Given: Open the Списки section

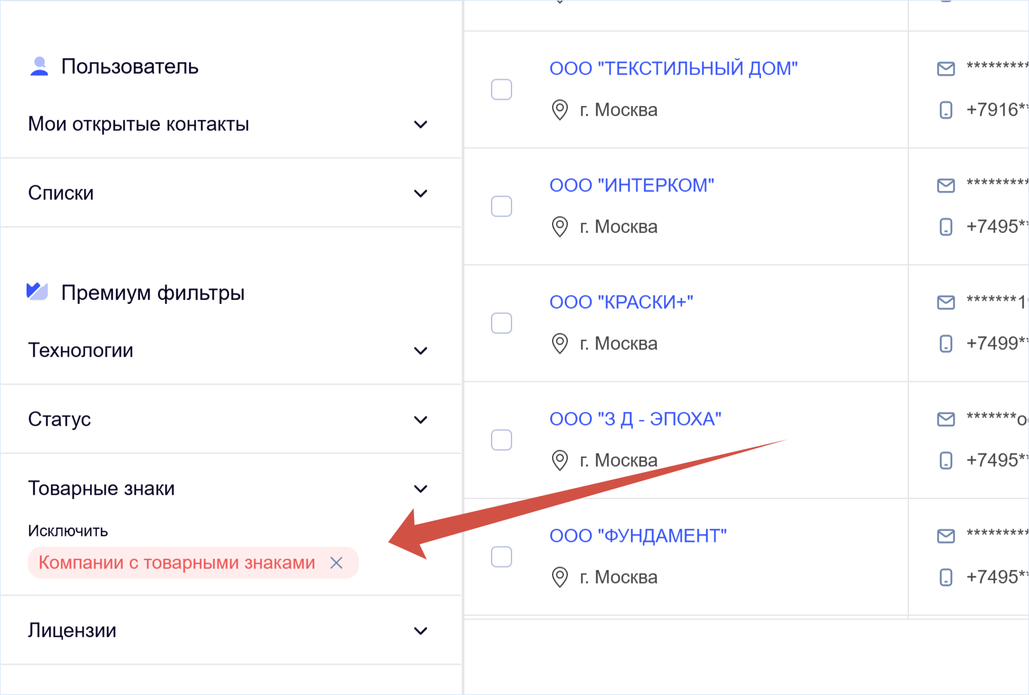Looking at the screenshot, I should (x=421, y=193).
